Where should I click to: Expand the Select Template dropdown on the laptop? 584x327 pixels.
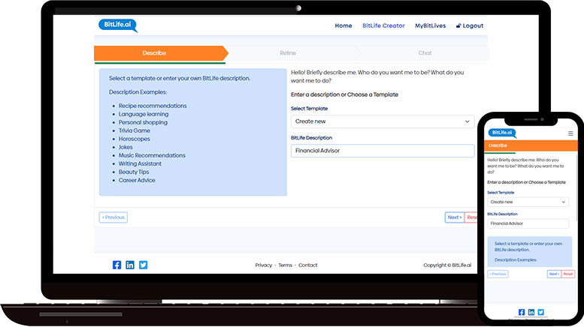click(383, 121)
